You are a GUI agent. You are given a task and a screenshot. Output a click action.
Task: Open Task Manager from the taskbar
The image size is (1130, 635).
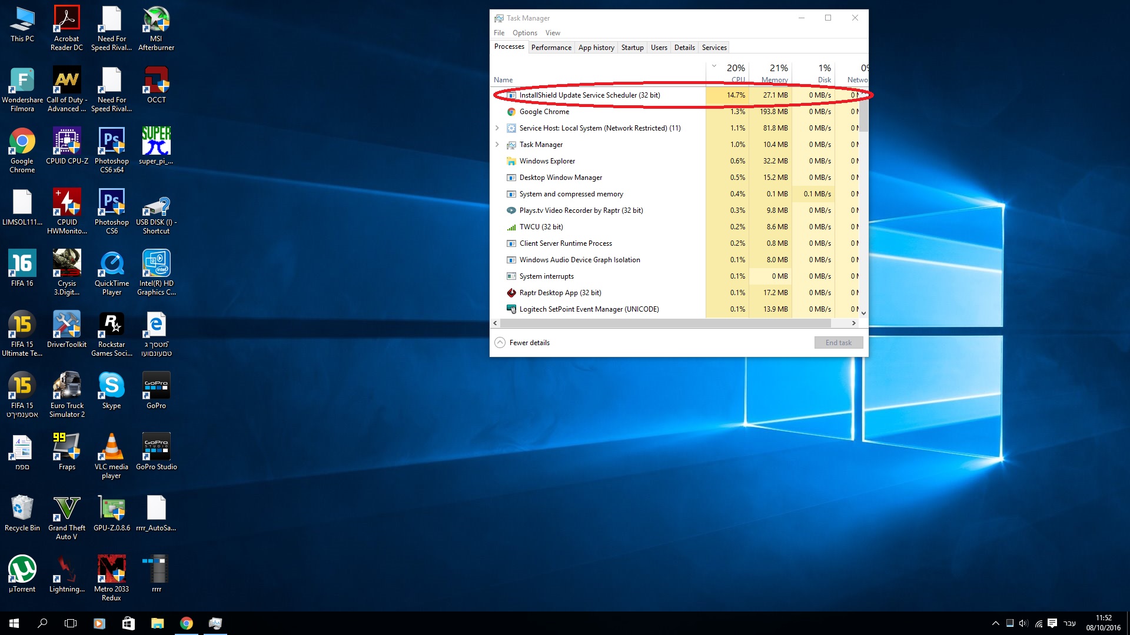coord(215,623)
